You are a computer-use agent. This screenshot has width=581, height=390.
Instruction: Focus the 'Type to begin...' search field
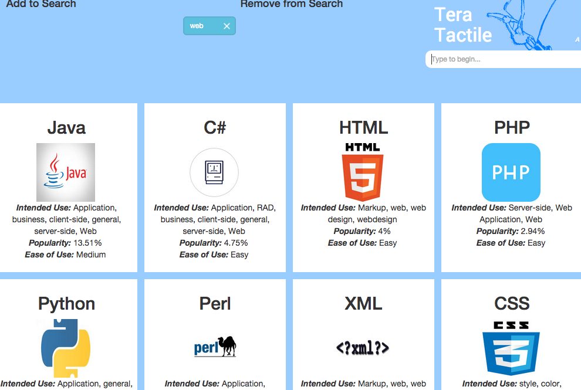pos(503,59)
